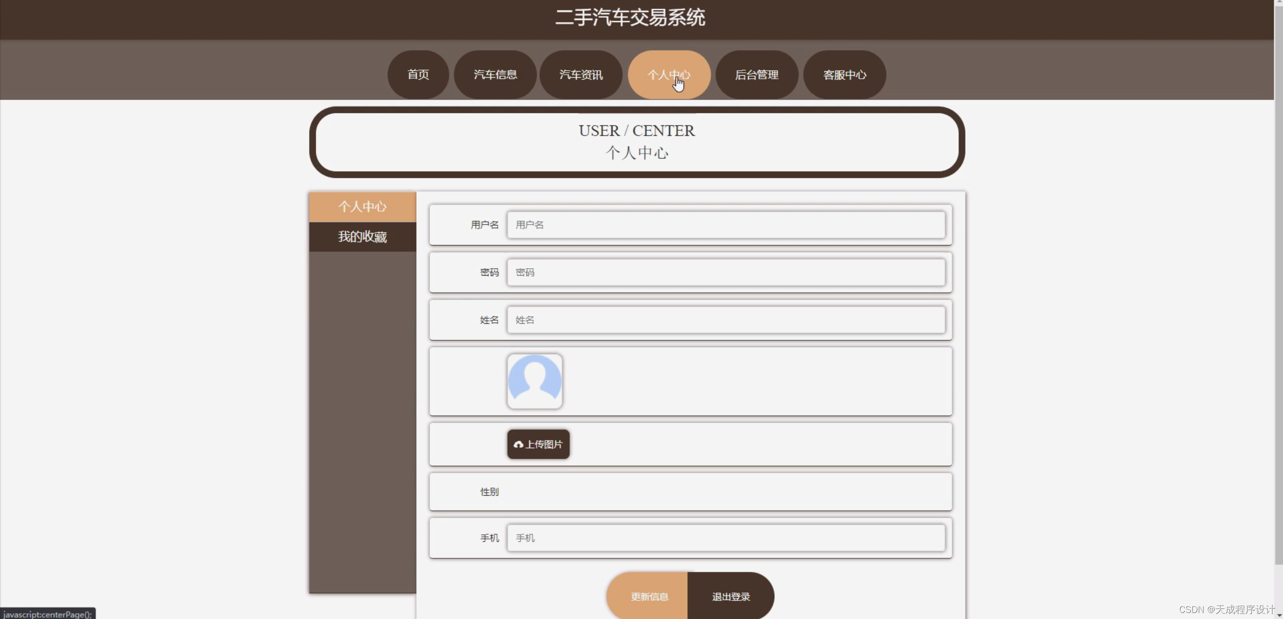
Task: Open 汽车资讯 navigation item
Action: point(581,75)
